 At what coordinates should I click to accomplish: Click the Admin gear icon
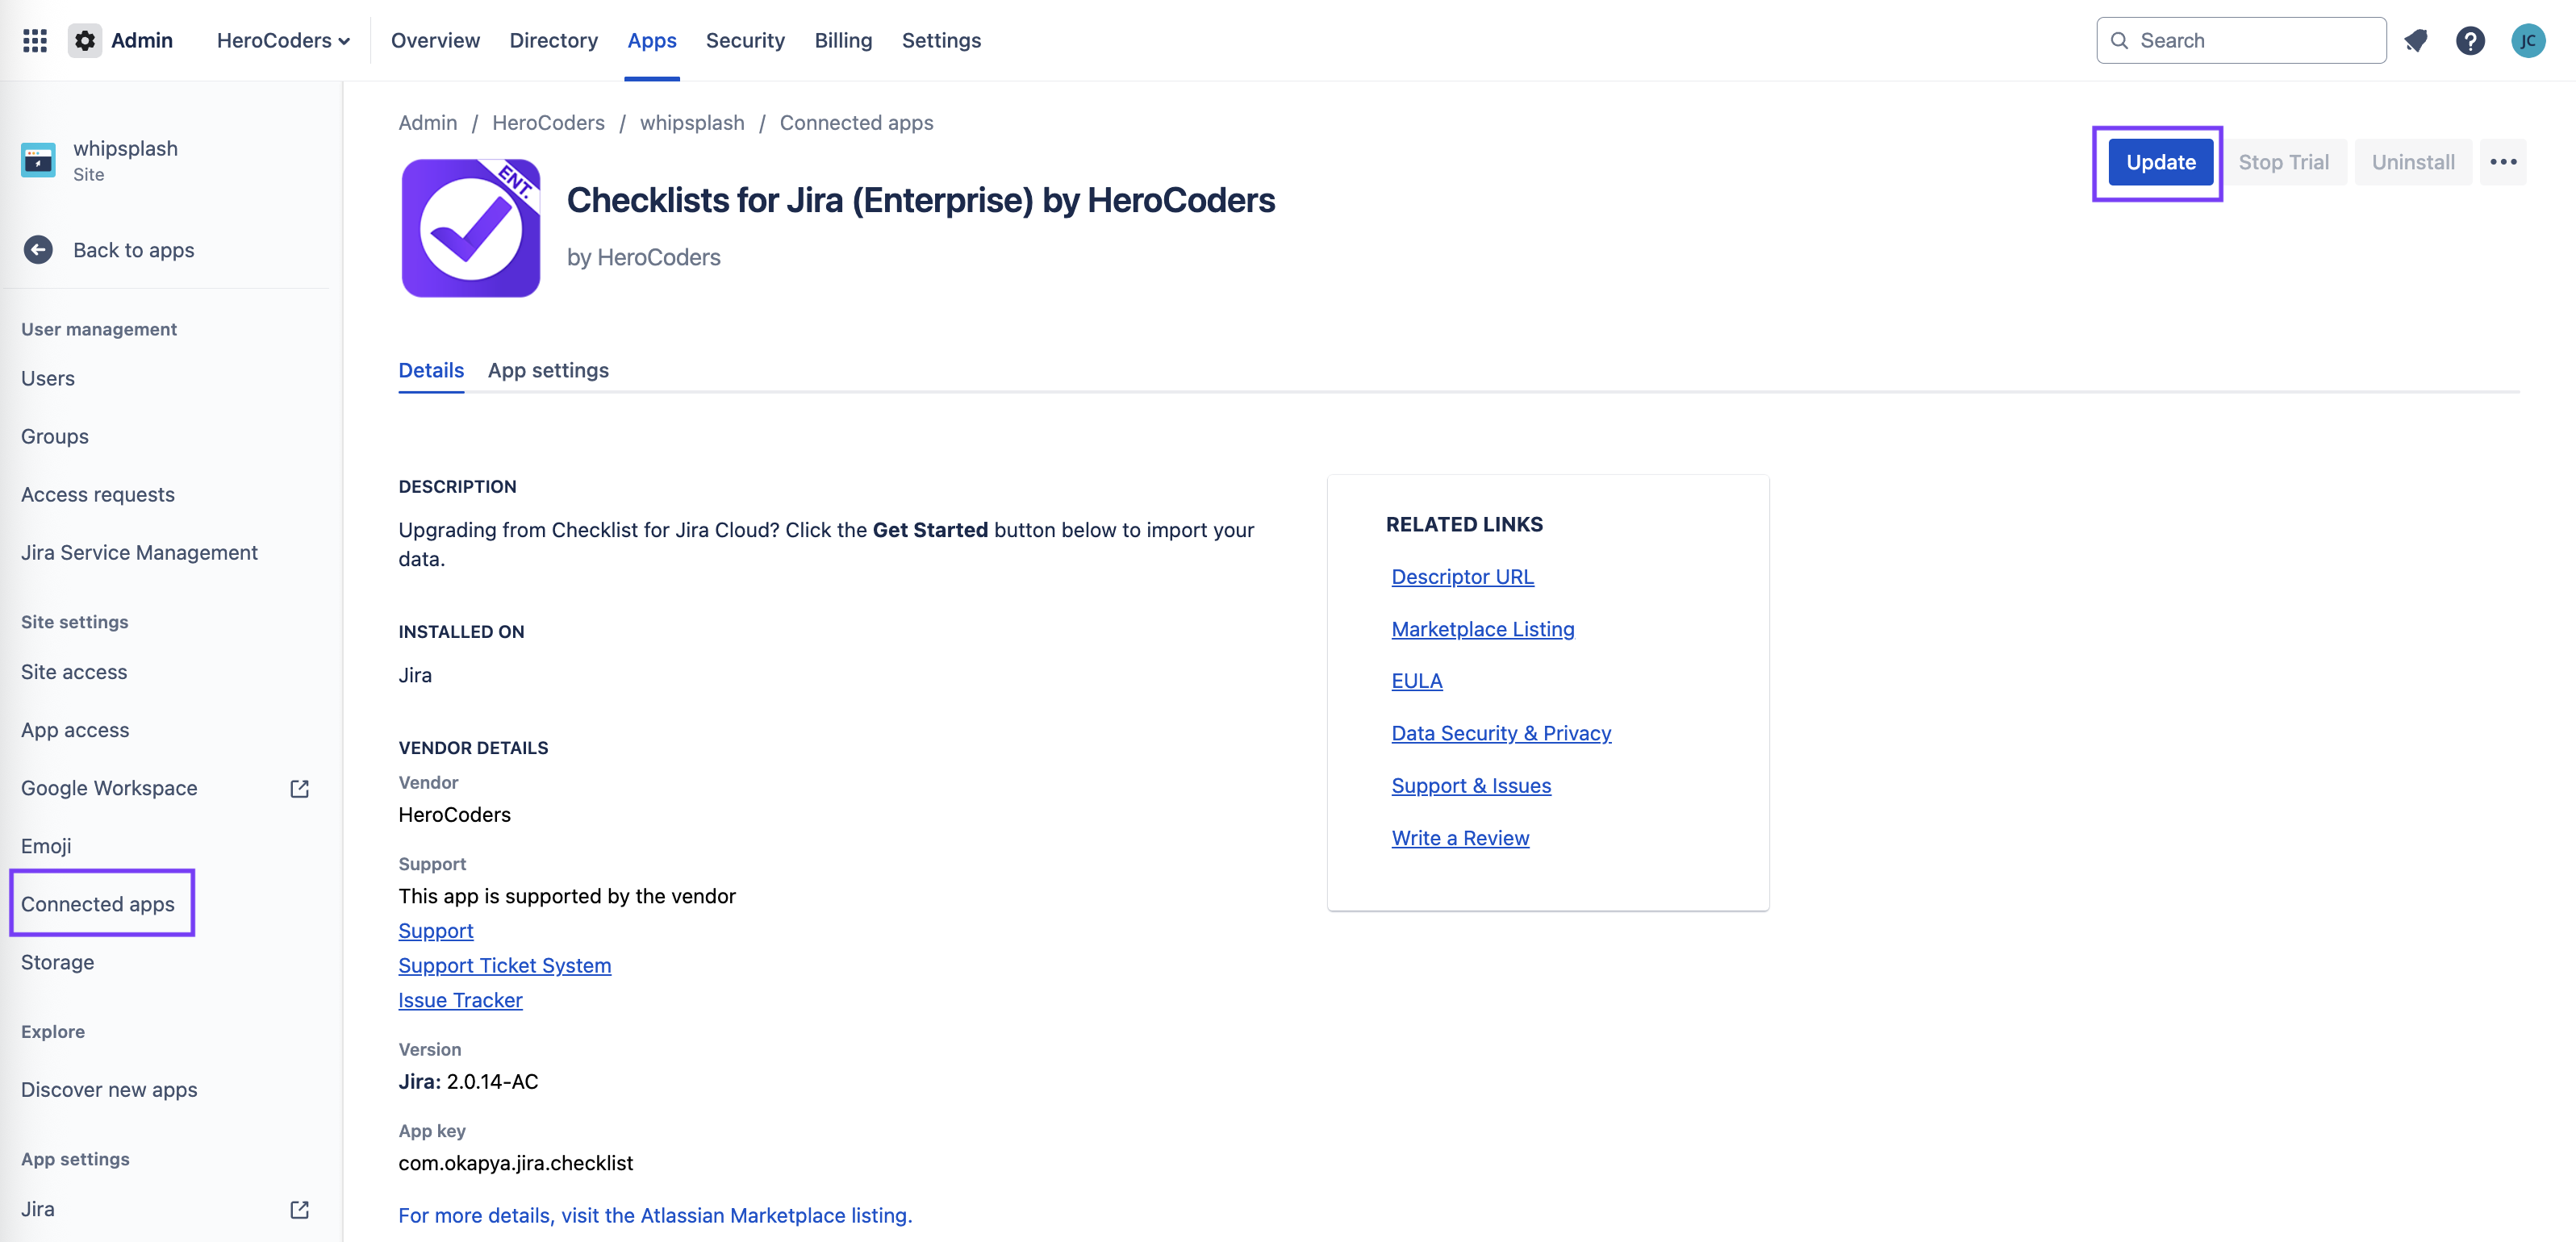85,41
